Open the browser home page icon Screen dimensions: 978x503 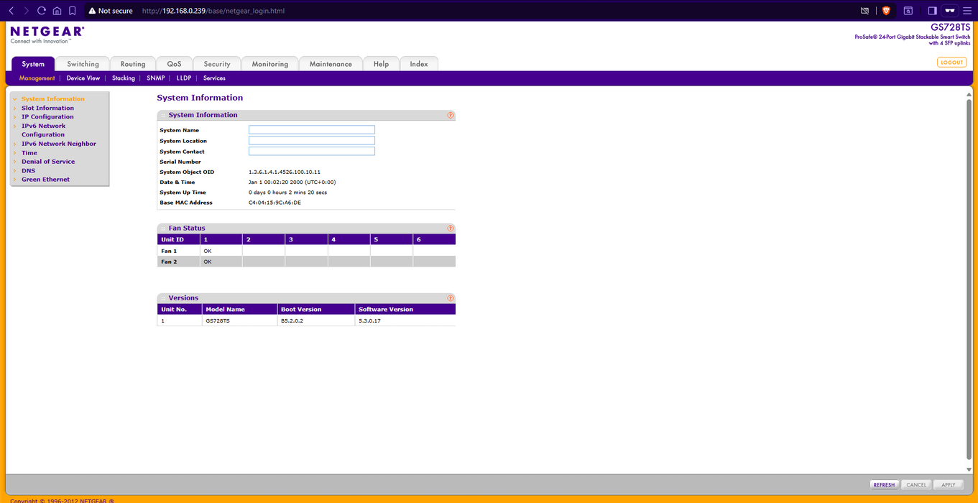tap(57, 11)
